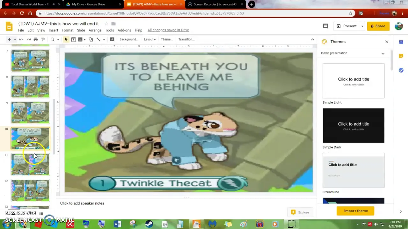408x229 pixels.
Task: Select slide 8 thumbnail
Action: [31, 87]
